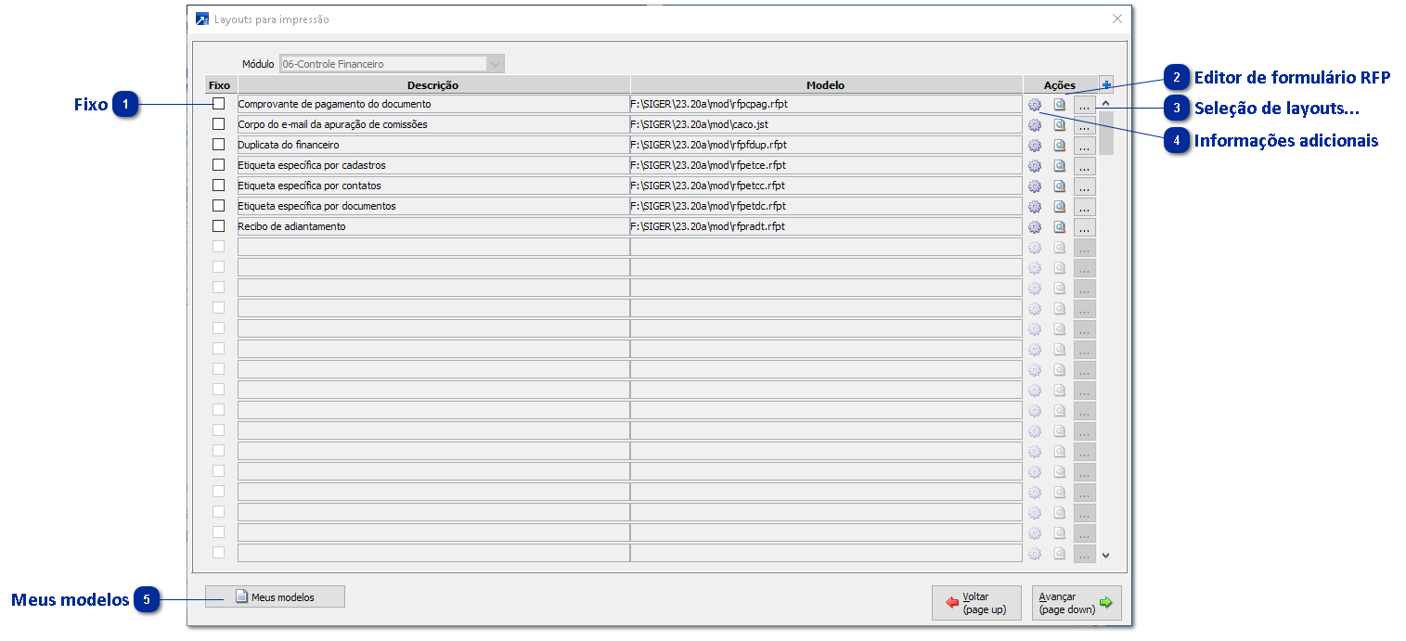
Task: Click model path ending in rfpradt.rfpt
Action: click(826, 227)
